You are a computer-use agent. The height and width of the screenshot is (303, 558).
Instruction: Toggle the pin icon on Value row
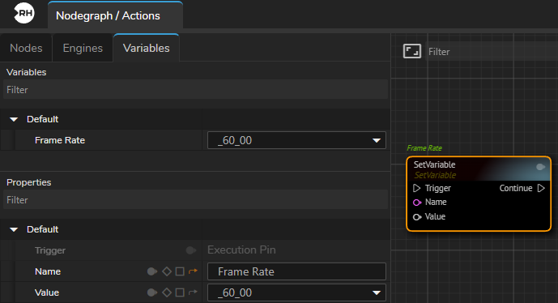(x=152, y=292)
